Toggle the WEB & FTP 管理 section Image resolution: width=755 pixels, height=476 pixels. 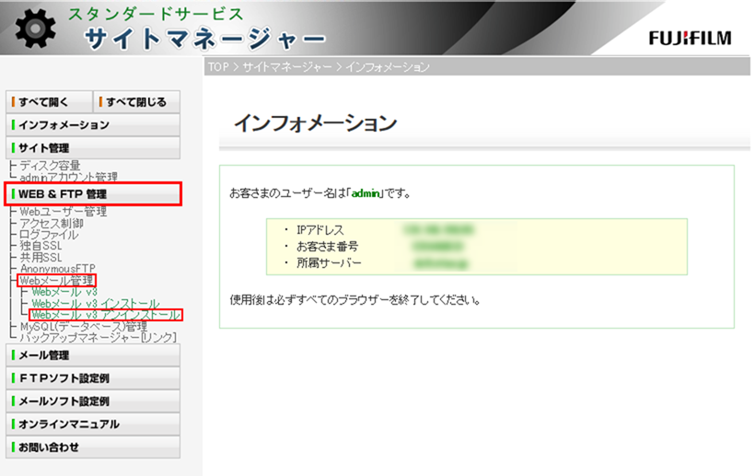(93, 194)
